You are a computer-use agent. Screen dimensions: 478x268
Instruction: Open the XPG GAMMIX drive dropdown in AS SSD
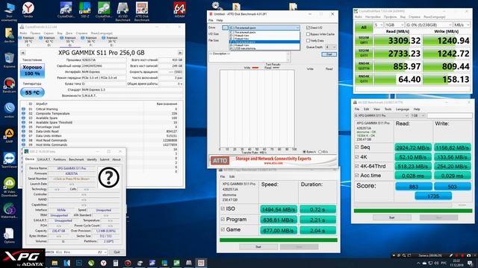point(381,115)
